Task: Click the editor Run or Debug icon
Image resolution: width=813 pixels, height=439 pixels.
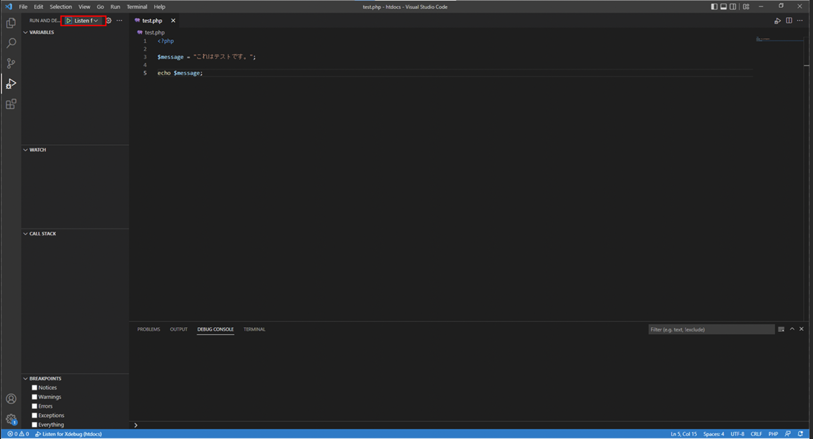Action: pos(777,21)
